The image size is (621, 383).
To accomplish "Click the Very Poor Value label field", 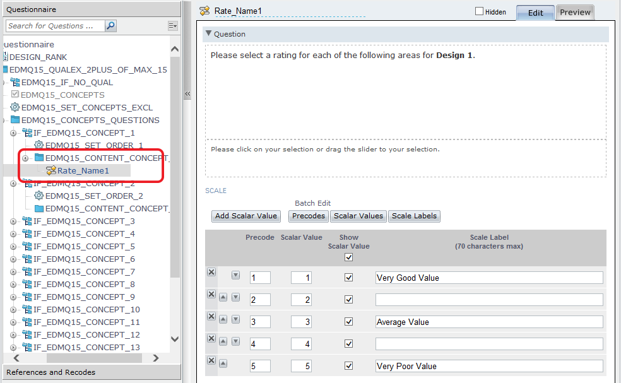I will pos(489,366).
